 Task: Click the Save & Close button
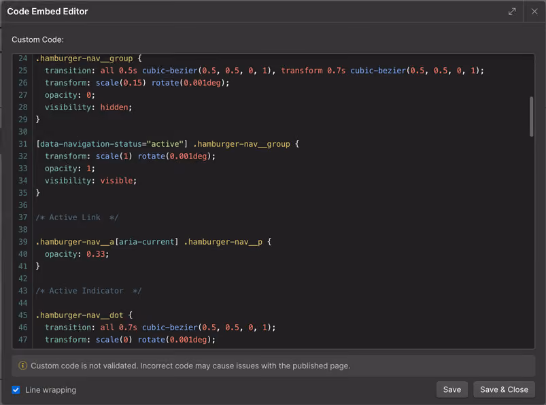(x=504, y=389)
